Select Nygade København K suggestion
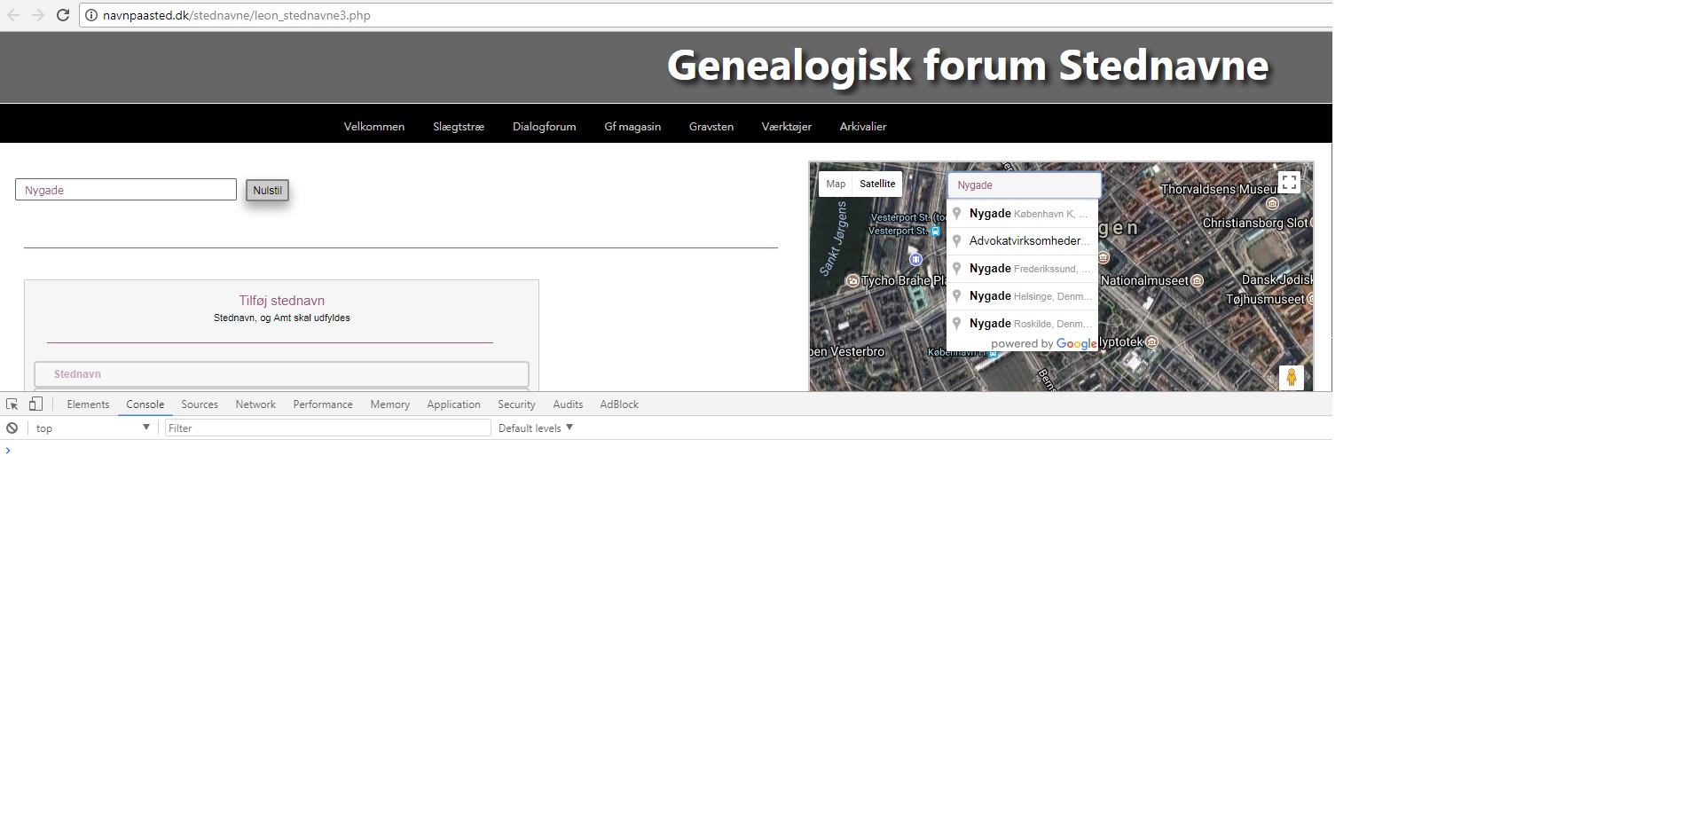 [x=1022, y=214]
